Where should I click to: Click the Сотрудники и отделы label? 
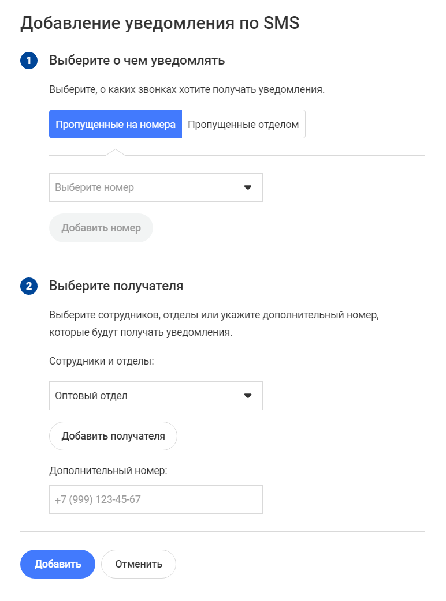[x=101, y=361]
